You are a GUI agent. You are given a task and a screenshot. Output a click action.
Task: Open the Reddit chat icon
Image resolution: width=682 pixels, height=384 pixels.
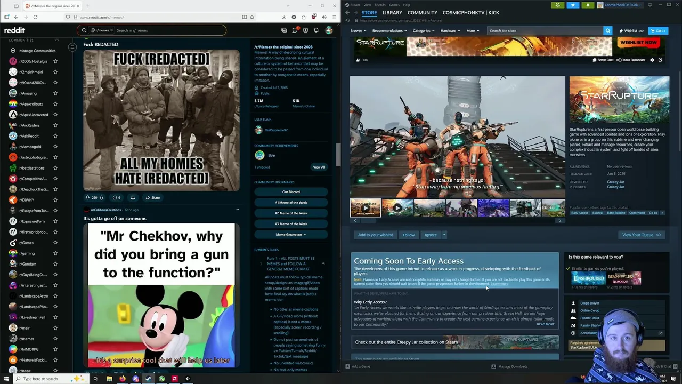pos(295,30)
